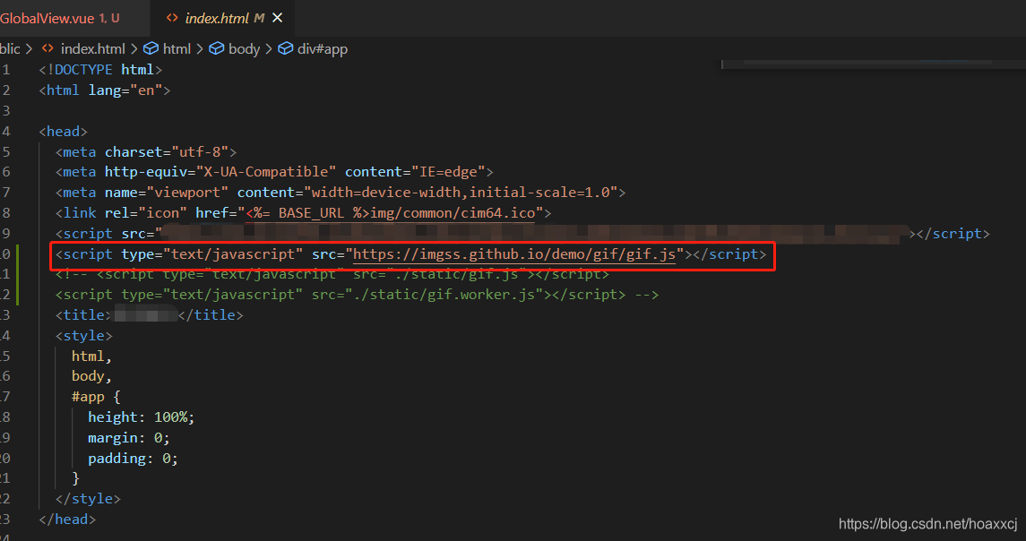Click the HTML file icon on index.html tab
The width and height of the screenshot is (1026, 541).
pyautogui.click(x=172, y=18)
